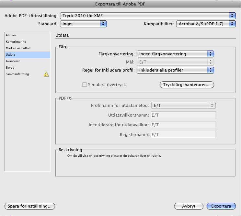Click the warning icon next to Sammanfattning
Viewport: 241px width, 216px height.
point(46,74)
